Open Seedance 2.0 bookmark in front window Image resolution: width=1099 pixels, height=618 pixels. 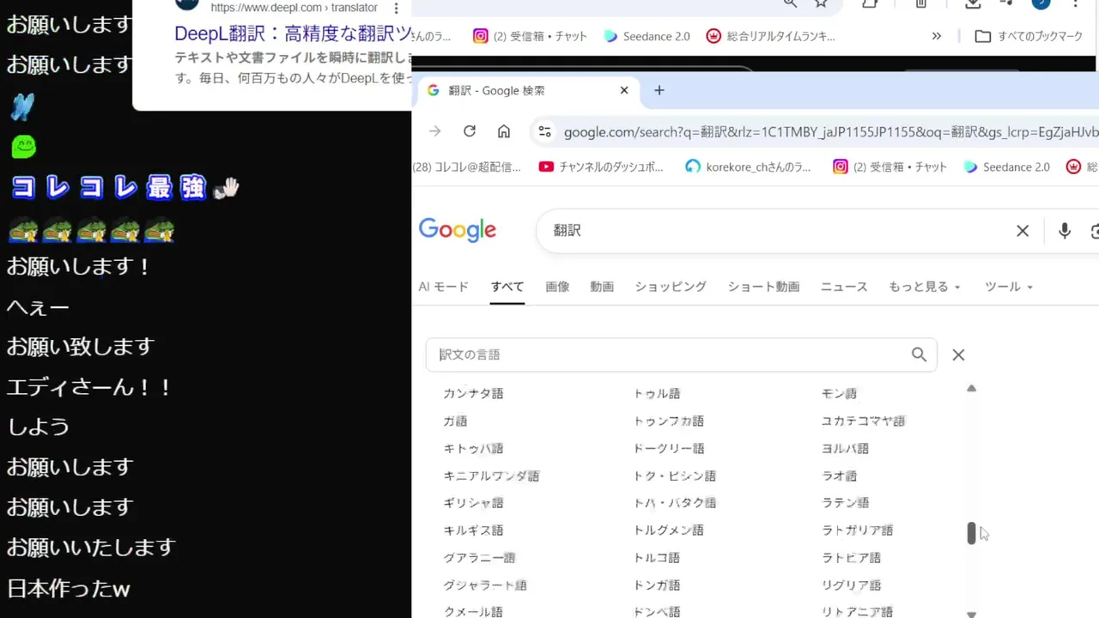[x=1006, y=167]
